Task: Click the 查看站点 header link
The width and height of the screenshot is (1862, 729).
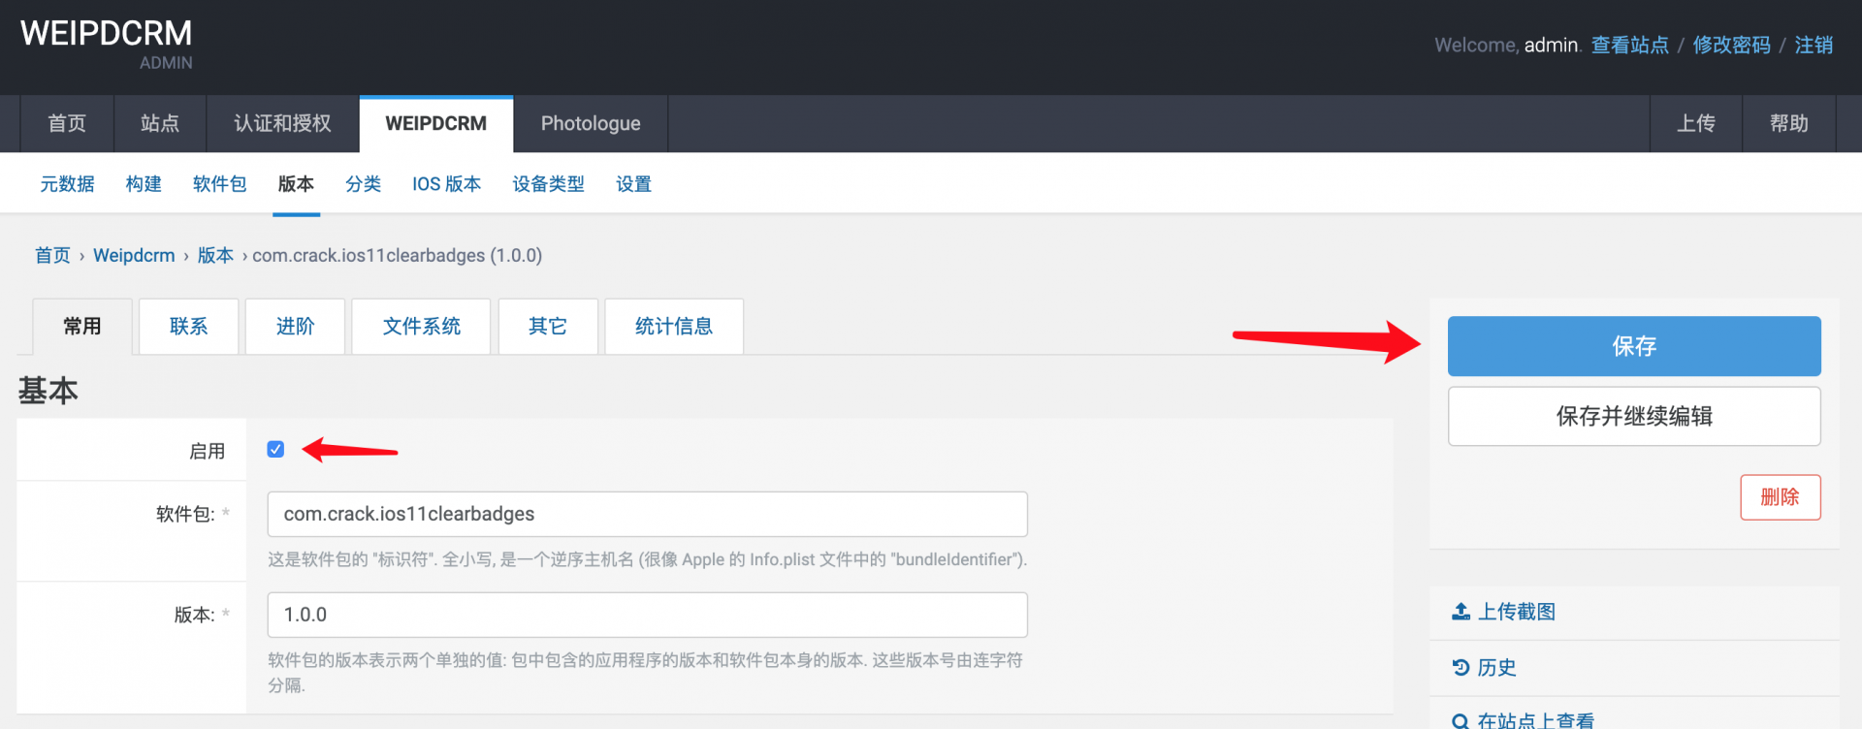Action: click(1630, 45)
